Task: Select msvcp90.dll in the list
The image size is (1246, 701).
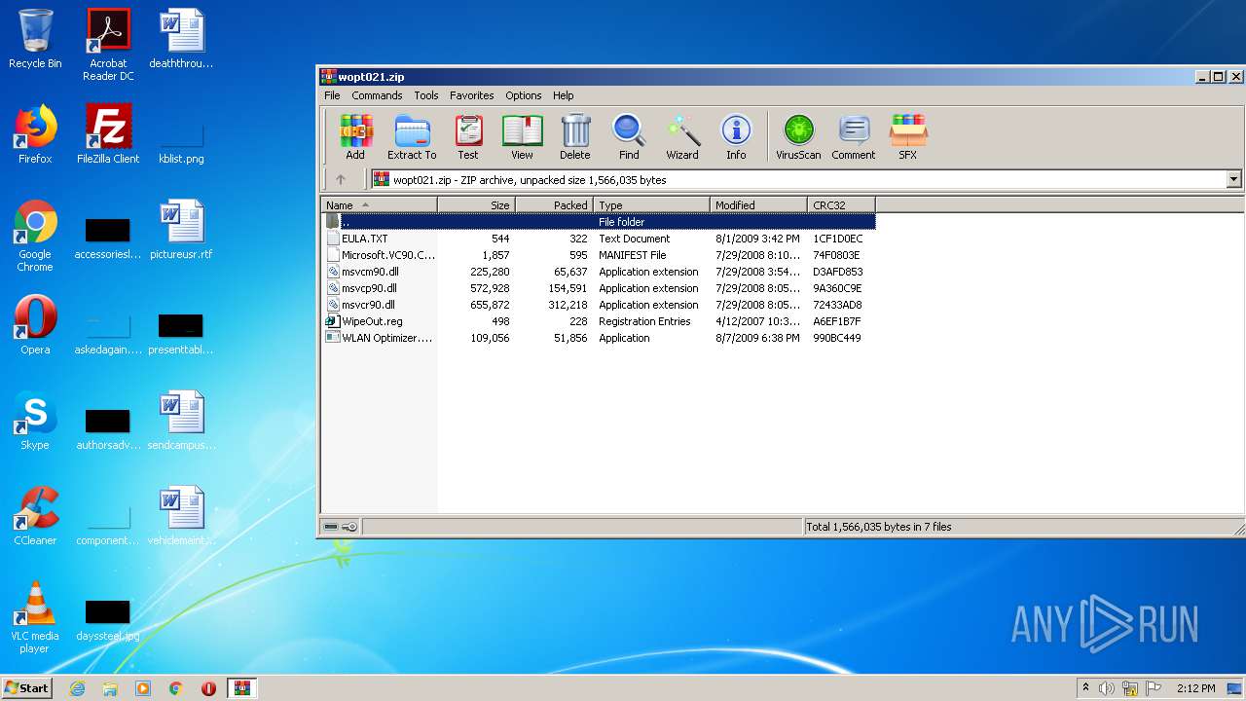Action: tap(599, 288)
